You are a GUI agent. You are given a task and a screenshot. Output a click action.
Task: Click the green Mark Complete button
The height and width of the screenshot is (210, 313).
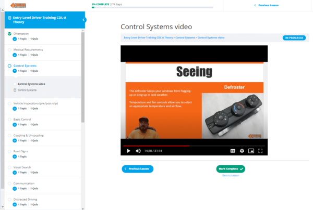(x=231, y=169)
